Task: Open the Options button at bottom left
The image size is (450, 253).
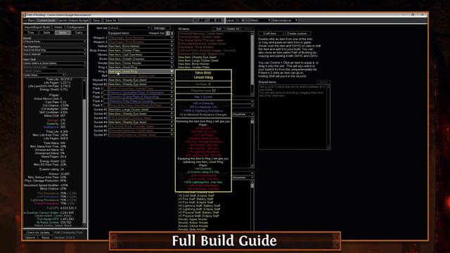Action: tap(30, 238)
